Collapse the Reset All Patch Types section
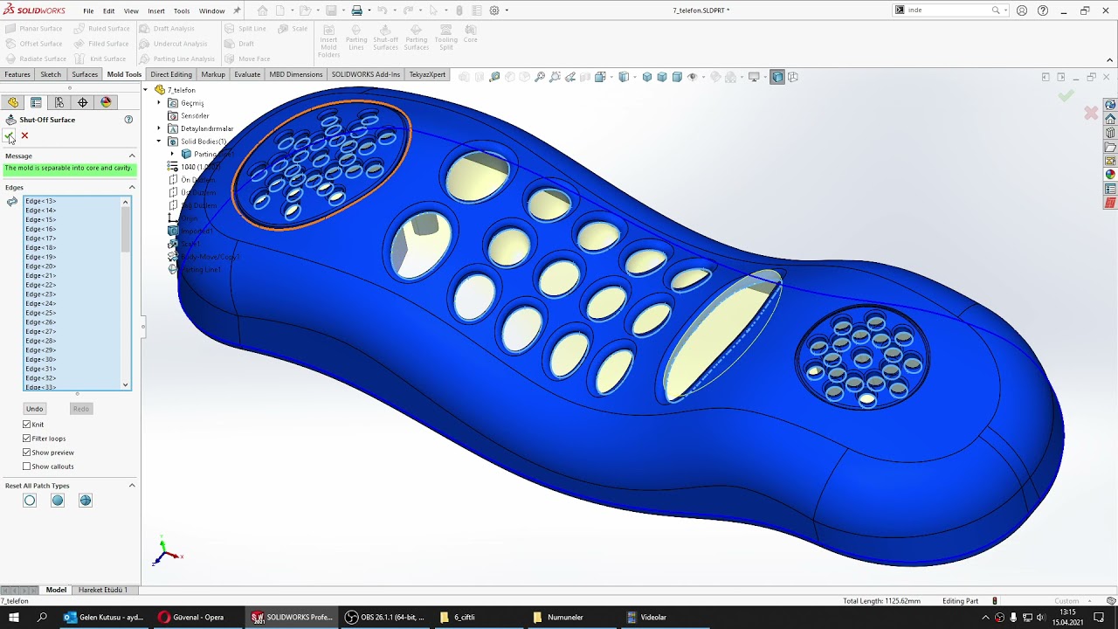 pyautogui.click(x=132, y=486)
